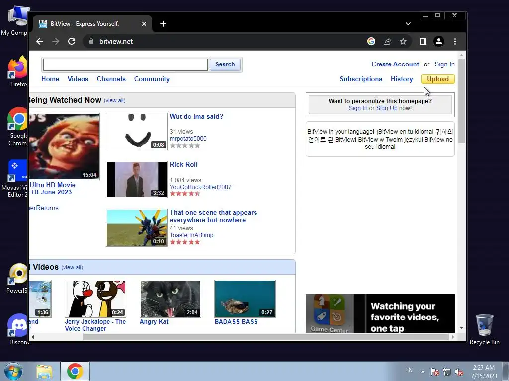The height and width of the screenshot is (381, 509).
Task: Open the Community menu item
Action: click(152, 79)
